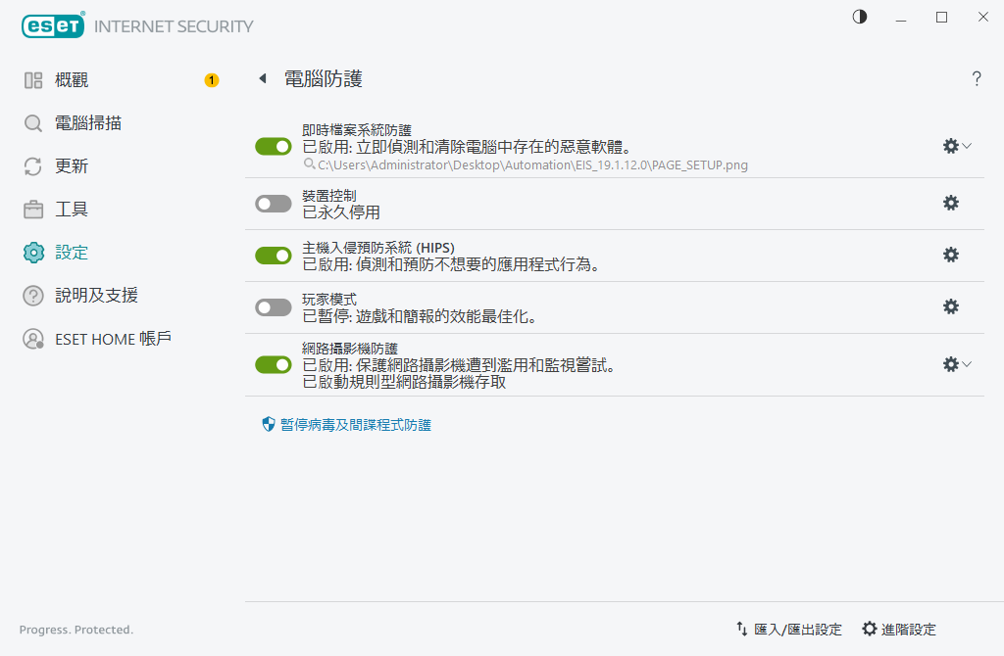Open the 工具 section
Viewport: 1004px width, 656px height.
[71, 210]
